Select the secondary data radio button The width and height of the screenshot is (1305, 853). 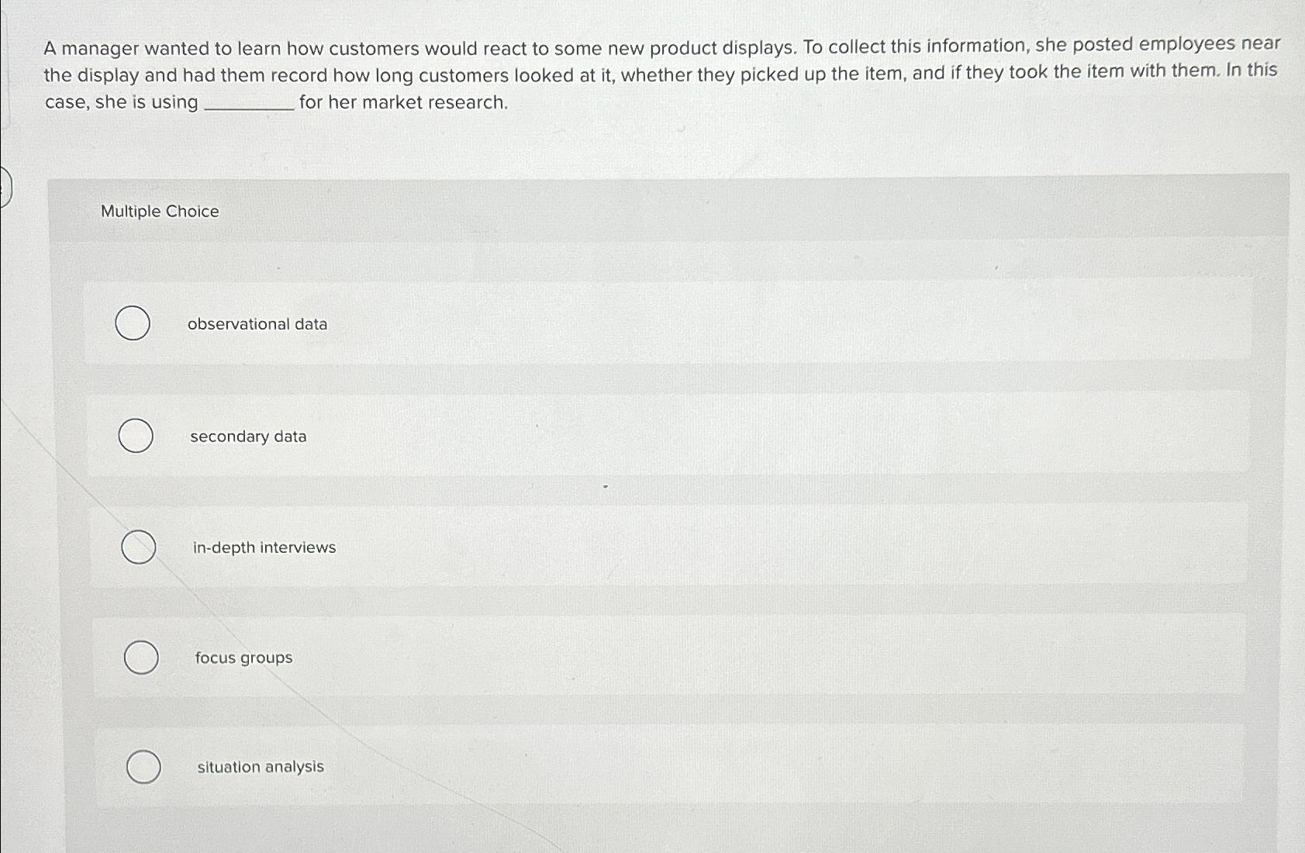[136, 436]
